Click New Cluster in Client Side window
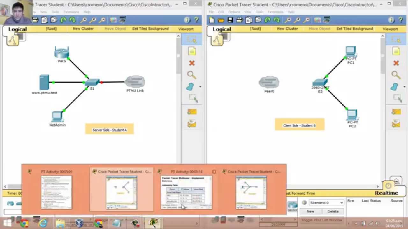The width and height of the screenshot is (408, 229). [287, 29]
